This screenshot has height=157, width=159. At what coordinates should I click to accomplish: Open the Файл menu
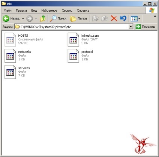7,10
